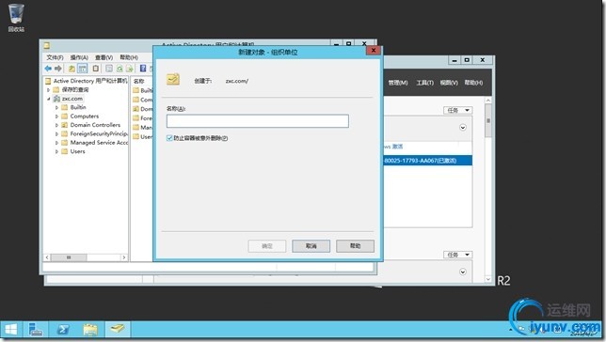Expand the Builtin tree node
Image resolution: width=606 pixels, height=342 pixels.
click(x=56, y=107)
